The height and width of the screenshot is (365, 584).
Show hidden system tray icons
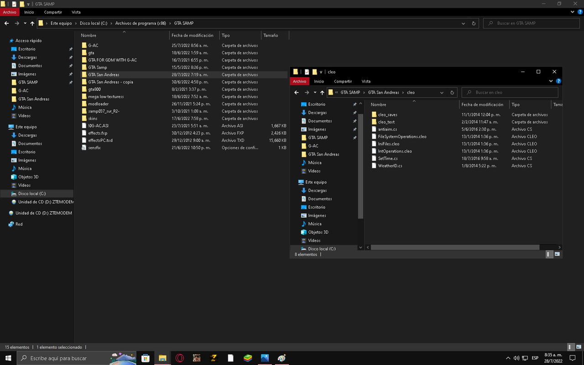[x=508, y=358]
